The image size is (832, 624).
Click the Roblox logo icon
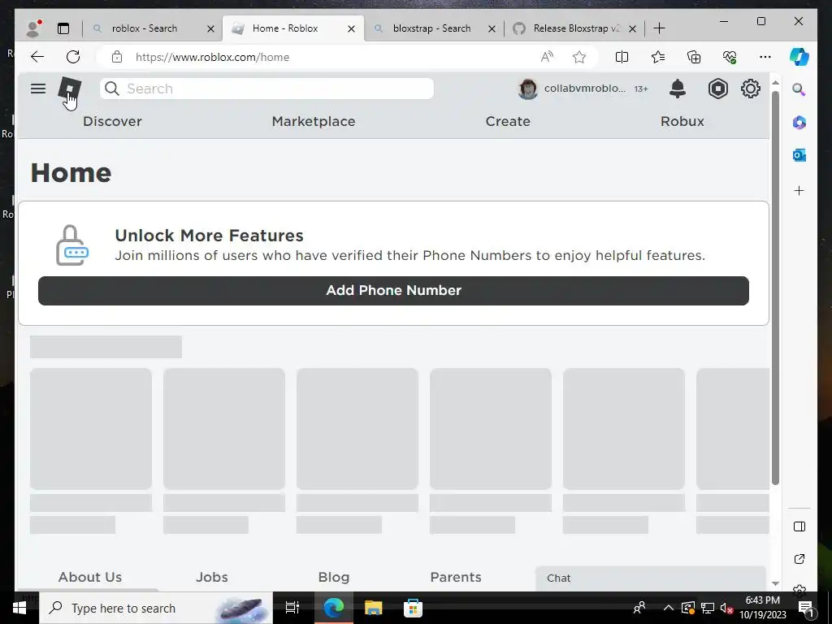tap(70, 89)
